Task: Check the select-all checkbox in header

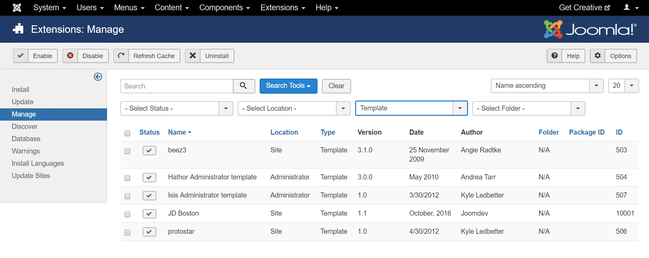Action: click(x=127, y=133)
